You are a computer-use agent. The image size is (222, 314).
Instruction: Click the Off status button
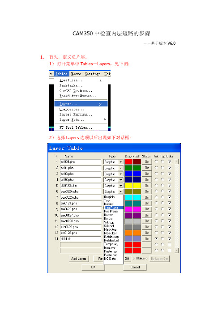(x=127, y=259)
